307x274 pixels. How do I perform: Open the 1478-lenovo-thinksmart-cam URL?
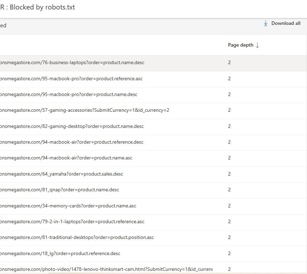click(106, 269)
